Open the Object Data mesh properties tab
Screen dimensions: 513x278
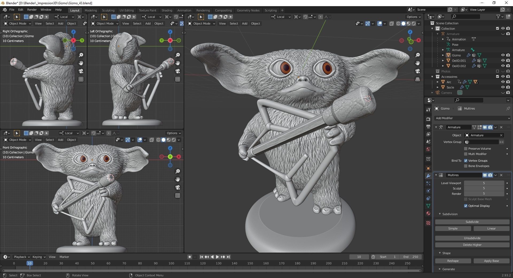tap(428, 206)
